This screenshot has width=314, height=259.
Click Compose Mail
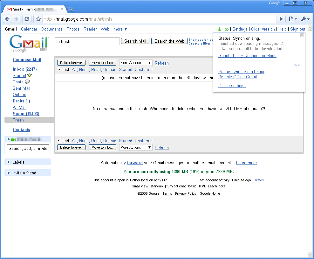(27, 59)
